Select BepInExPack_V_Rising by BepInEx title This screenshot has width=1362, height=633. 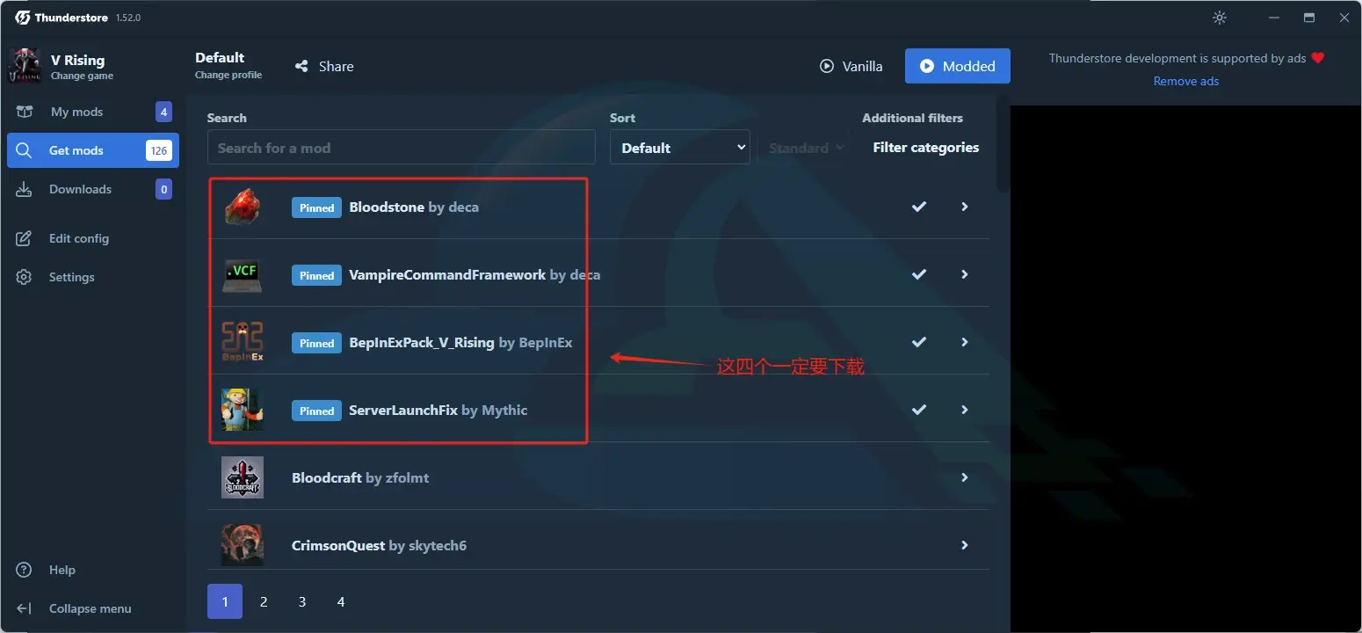point(460,343)
